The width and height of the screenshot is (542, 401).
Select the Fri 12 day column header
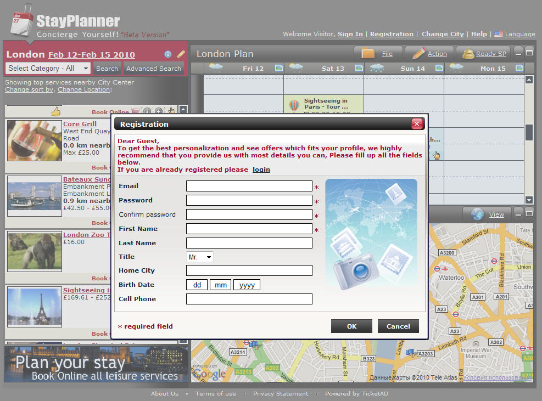pos(244,69)
